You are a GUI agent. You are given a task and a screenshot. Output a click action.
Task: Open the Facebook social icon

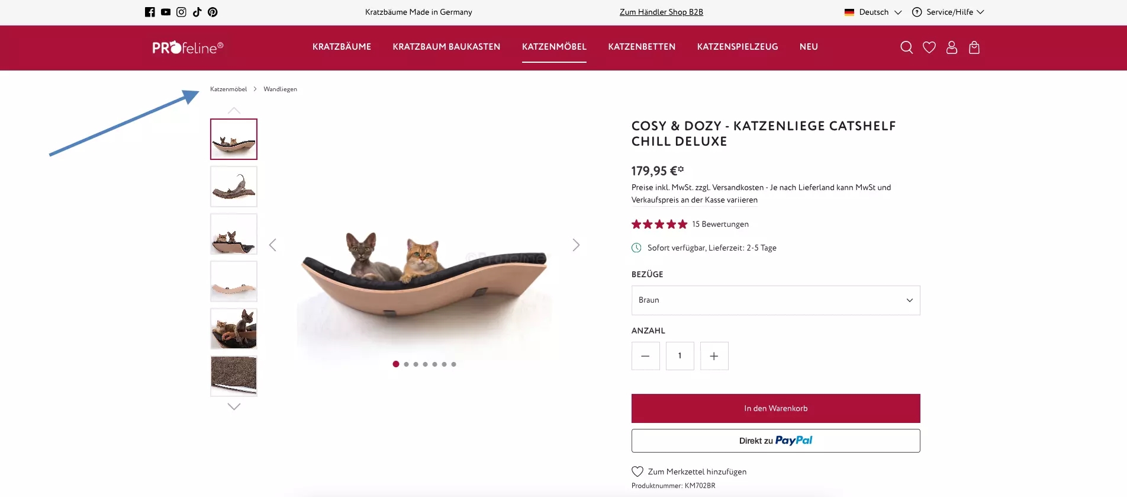pos(150,12)
